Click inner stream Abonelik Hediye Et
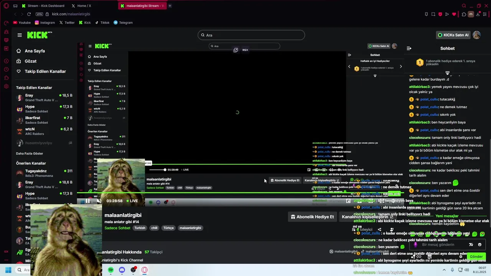This screenshot has height=276, width=491. tap(285, 180)
